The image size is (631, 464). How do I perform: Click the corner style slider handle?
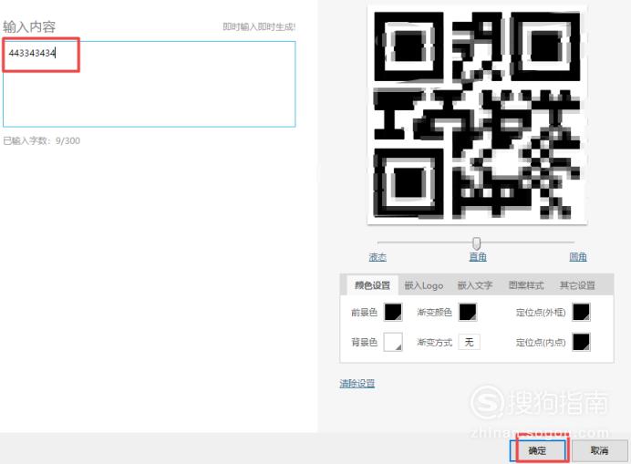coord(477,243)
